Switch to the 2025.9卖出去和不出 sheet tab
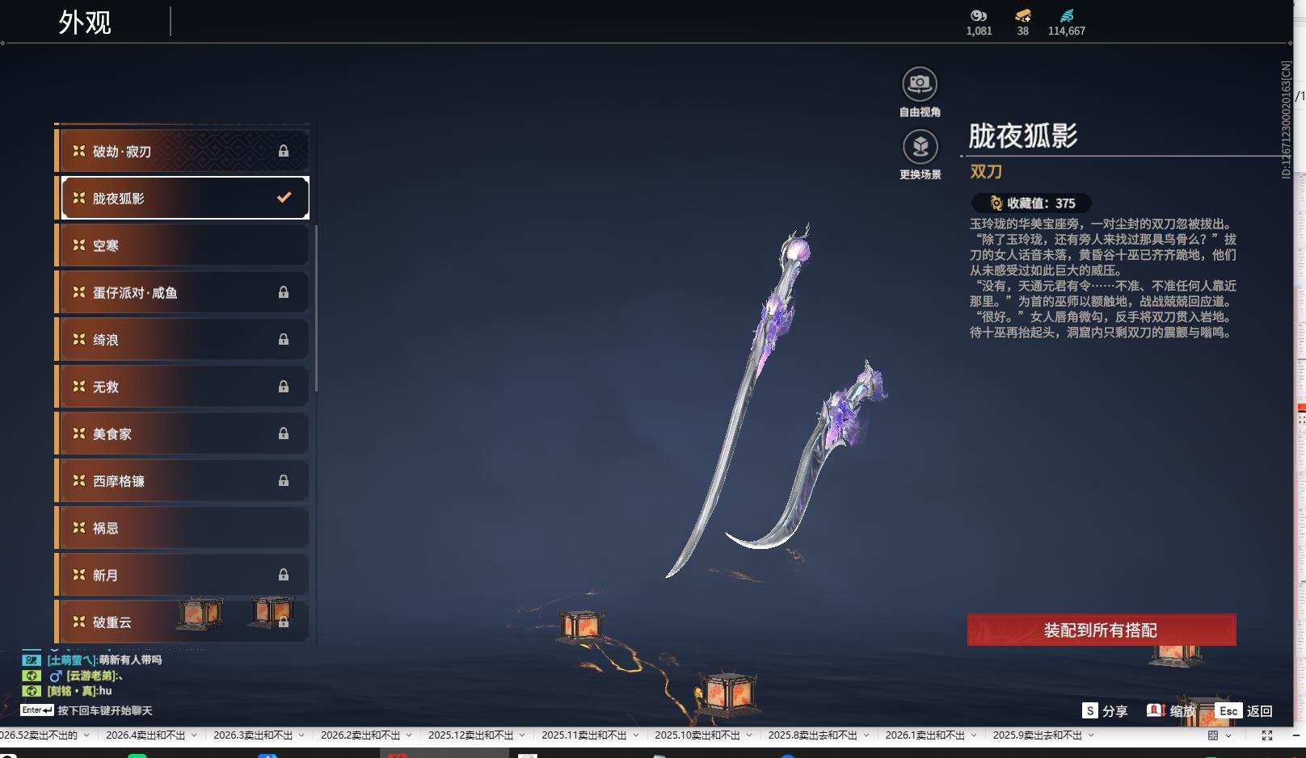This screenshot has height=758, width=1306. pyautogui.click(x=1038, y=735)
